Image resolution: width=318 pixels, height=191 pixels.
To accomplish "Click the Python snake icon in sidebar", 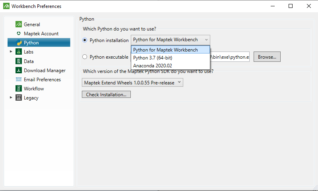I will pyautogui.click(x=19, y=43).
